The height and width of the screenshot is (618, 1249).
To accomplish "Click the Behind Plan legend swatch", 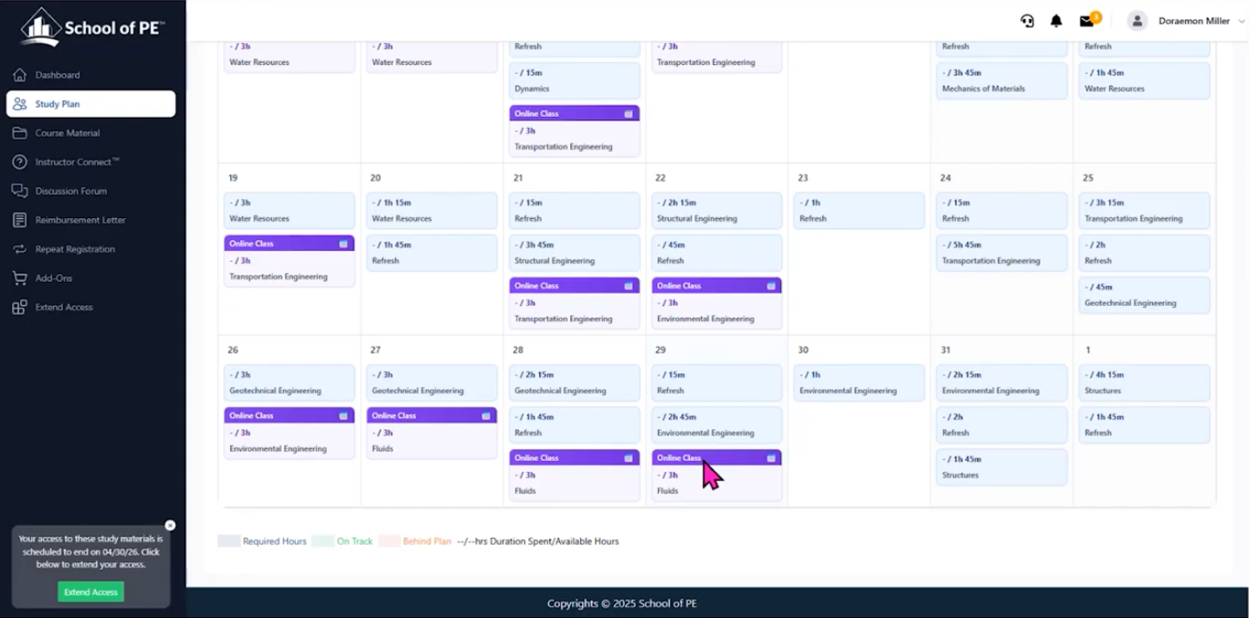I will point(389,541).
